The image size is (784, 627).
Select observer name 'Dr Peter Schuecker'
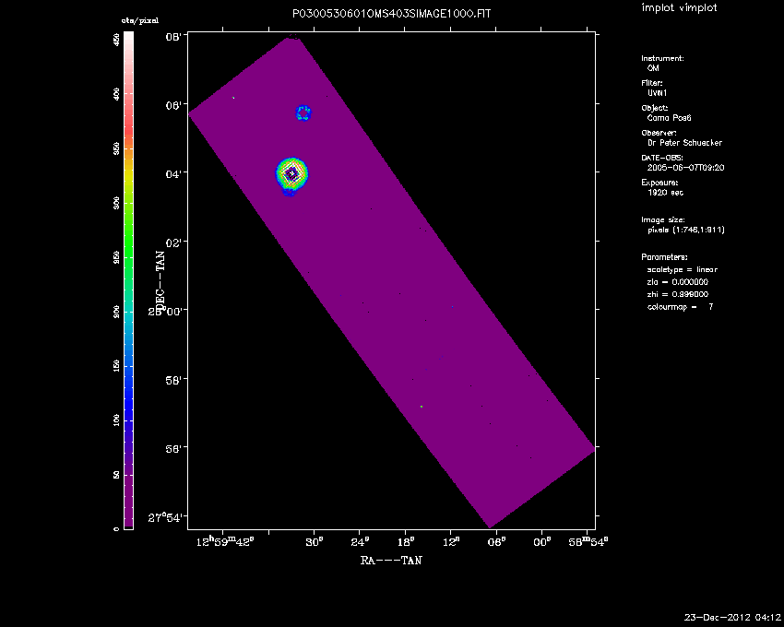point(684,143)
